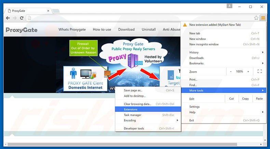270x149 pixels.
Task: Click the 100% zoom value
Action: click(240, 72)
